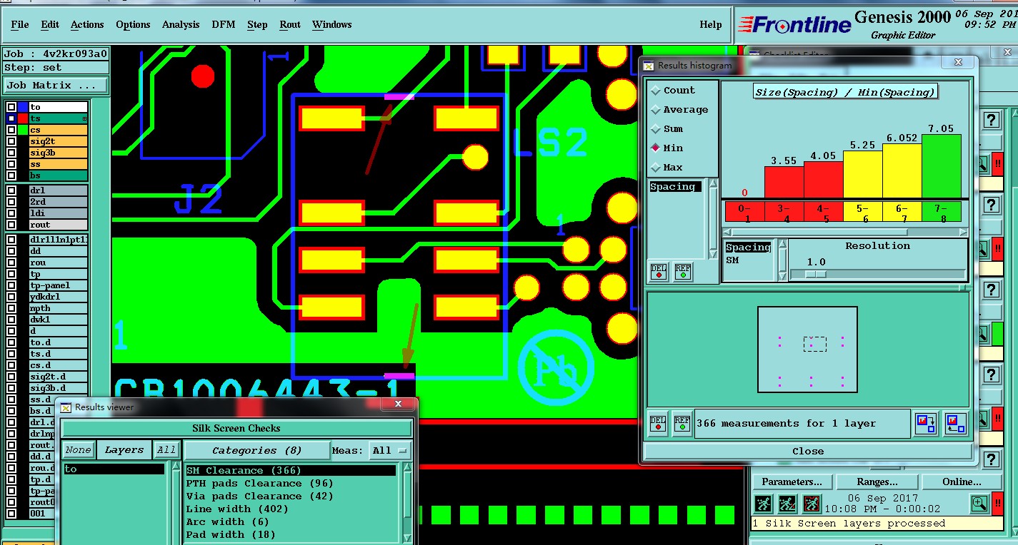The height and width of the screenshot is (545, 1018).
Task: Open Analysis menu
Action: (x=181, y=24)
